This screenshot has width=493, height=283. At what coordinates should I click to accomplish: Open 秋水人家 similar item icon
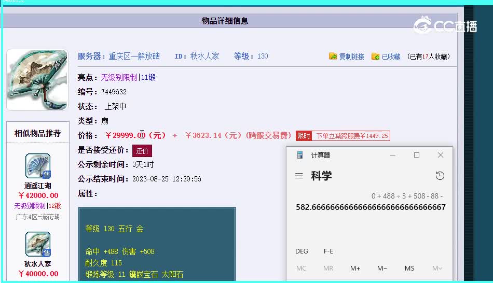click(38, 244)
